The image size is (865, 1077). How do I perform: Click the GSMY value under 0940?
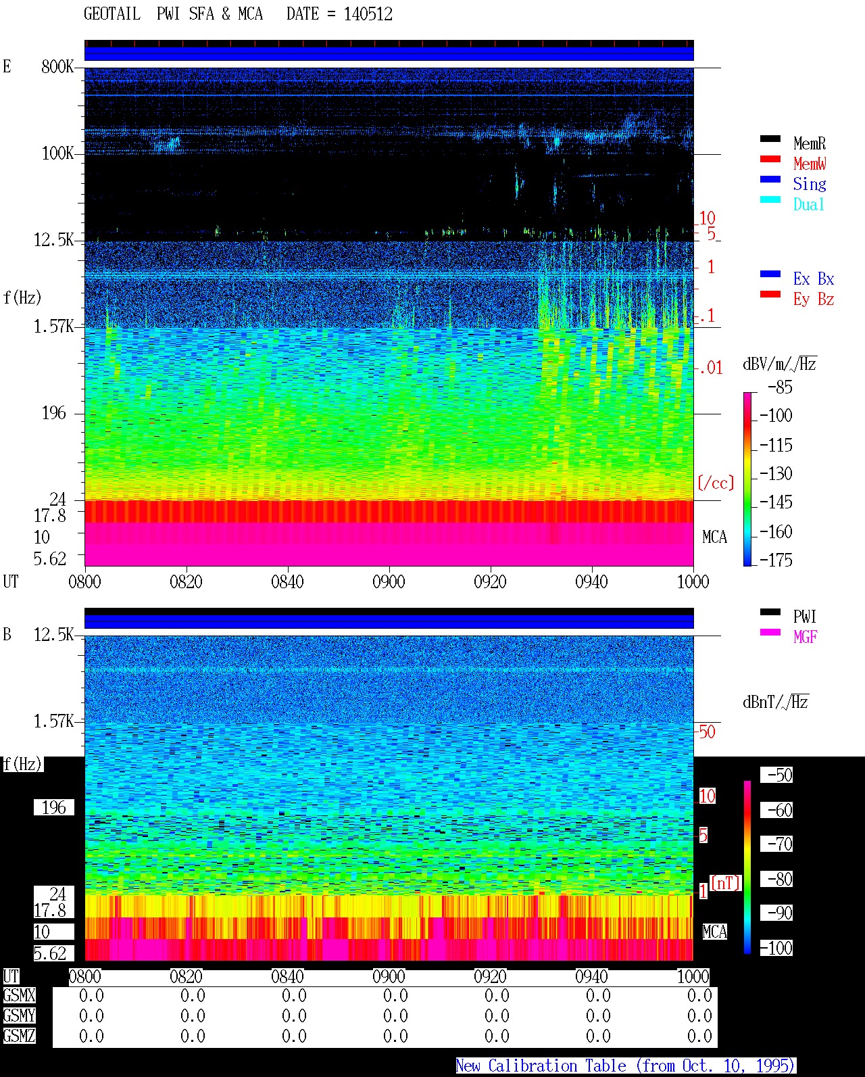click(x=598, y=1016)
